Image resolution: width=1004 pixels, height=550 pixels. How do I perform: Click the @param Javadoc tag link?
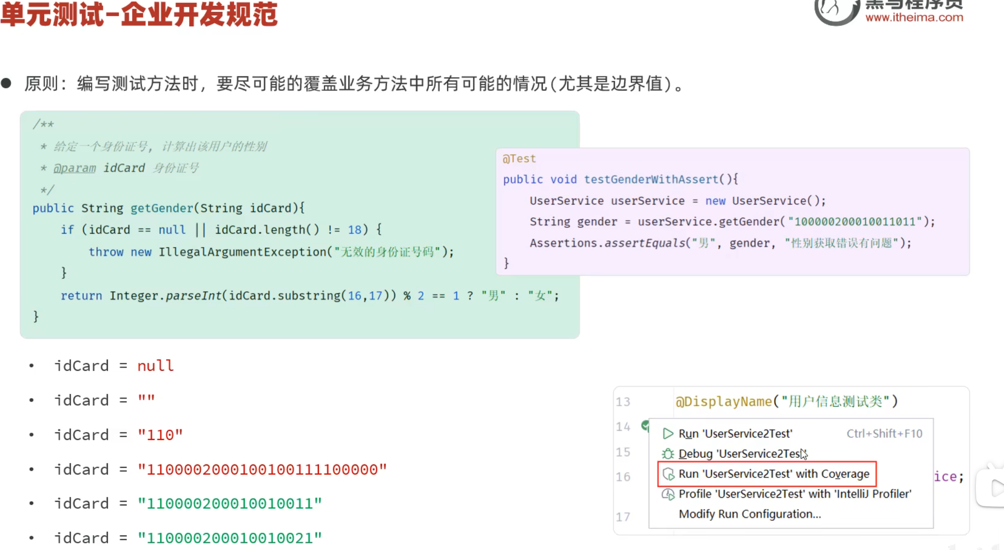(x=75, y=168)
